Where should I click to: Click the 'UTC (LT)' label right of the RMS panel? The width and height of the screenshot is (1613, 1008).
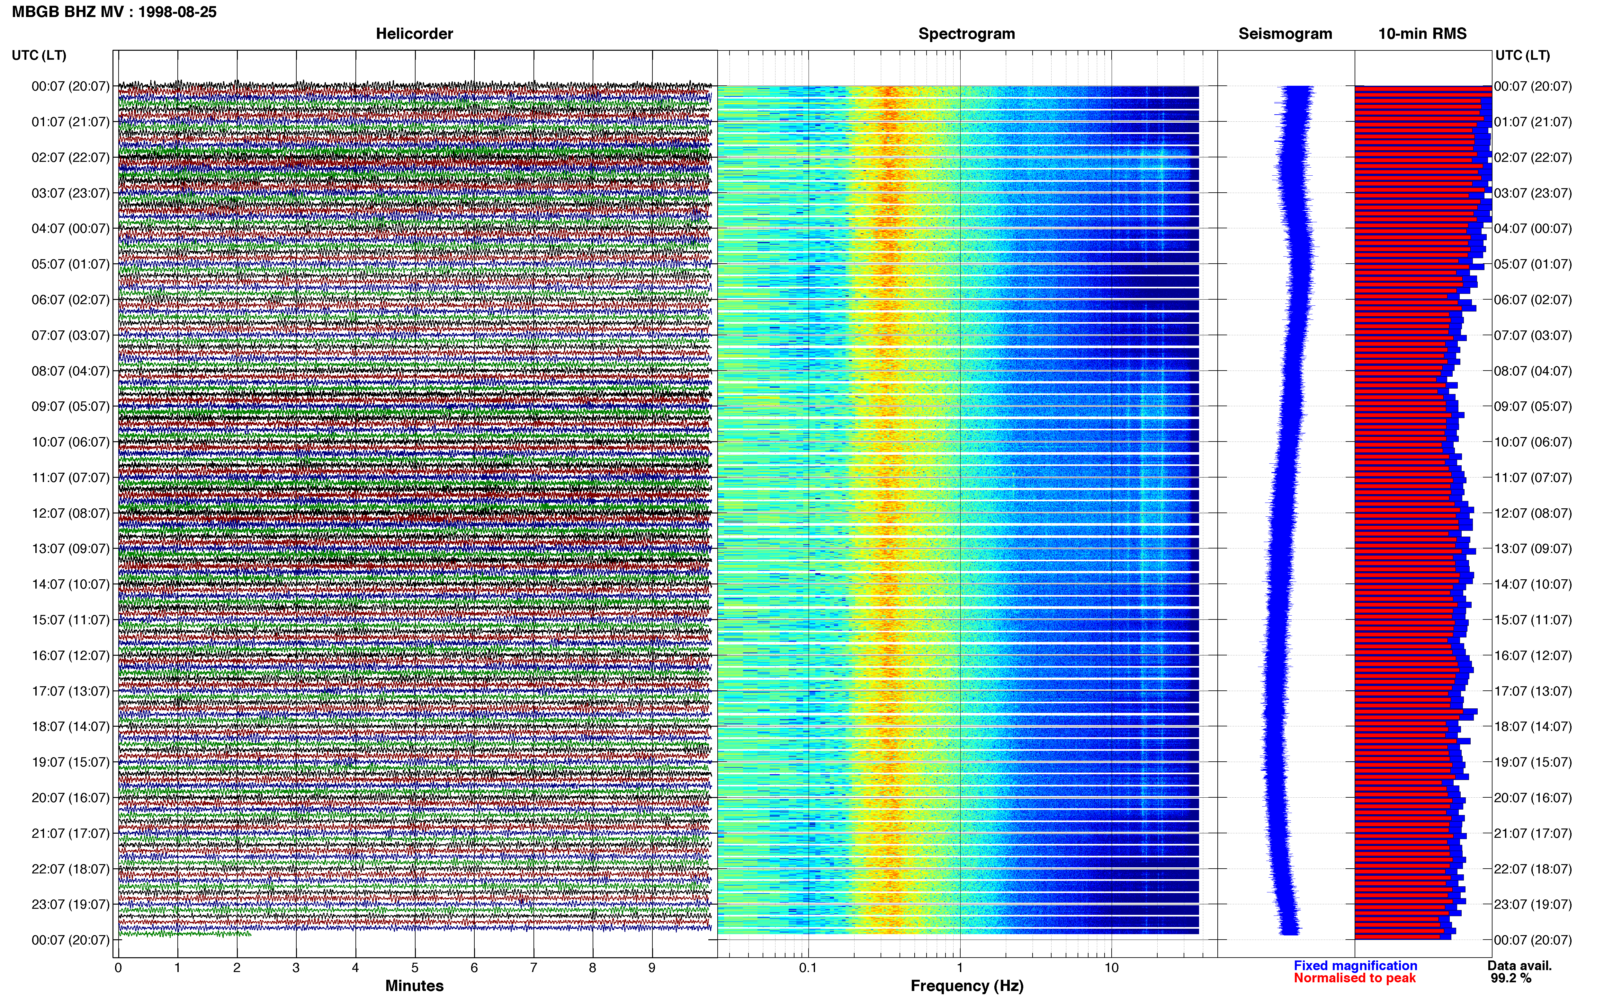point(1522,55)
